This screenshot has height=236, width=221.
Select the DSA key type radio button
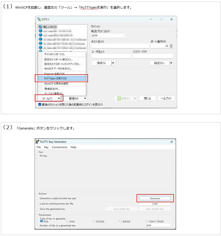pyautogui.click(x=68, y=221)
